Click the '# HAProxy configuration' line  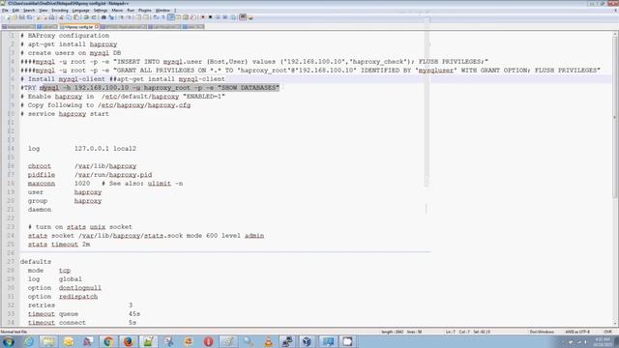65,36
